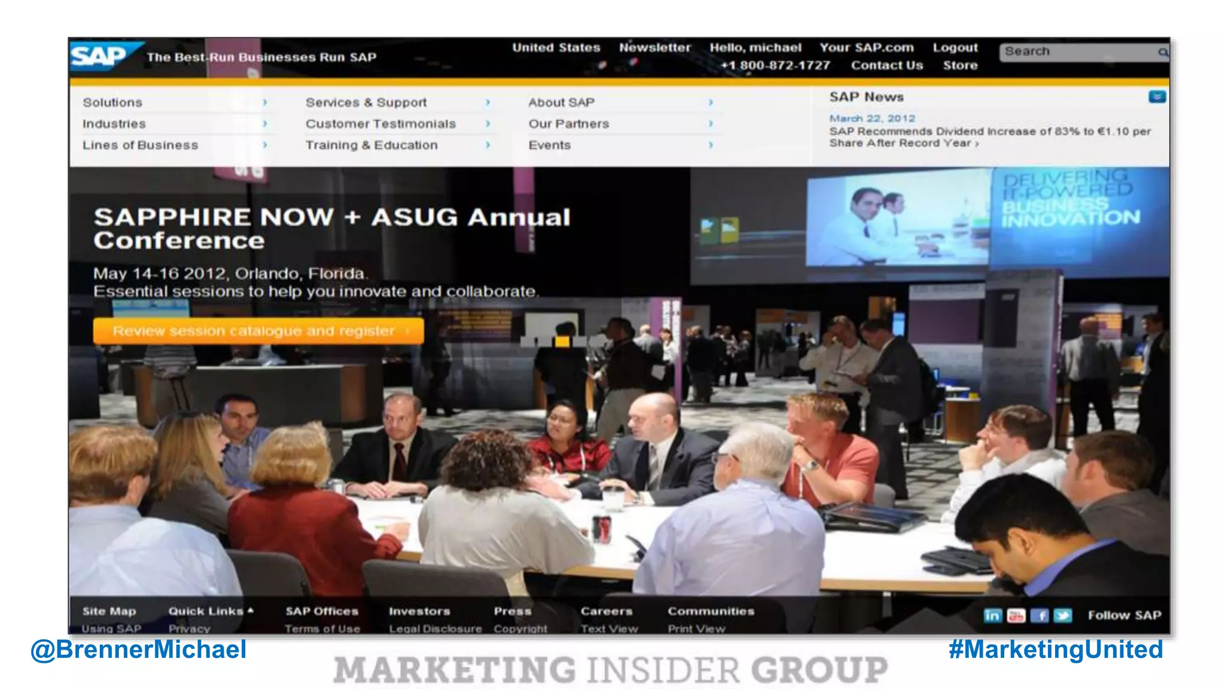Open SAP's Facebook page icon
Viewport: 1225px width, 689px height.
tap(1040, 615)
